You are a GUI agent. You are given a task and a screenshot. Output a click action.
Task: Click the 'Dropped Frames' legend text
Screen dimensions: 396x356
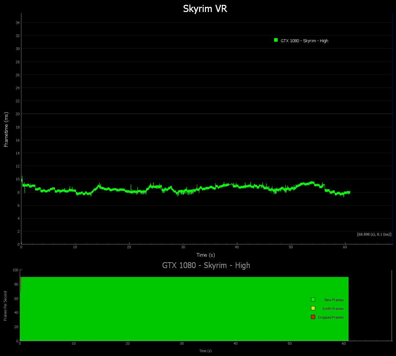tap(331, 317)
